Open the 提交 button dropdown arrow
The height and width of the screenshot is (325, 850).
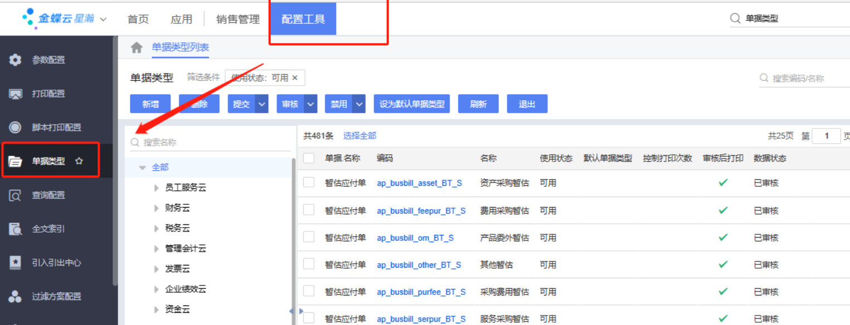click(262, 104)
